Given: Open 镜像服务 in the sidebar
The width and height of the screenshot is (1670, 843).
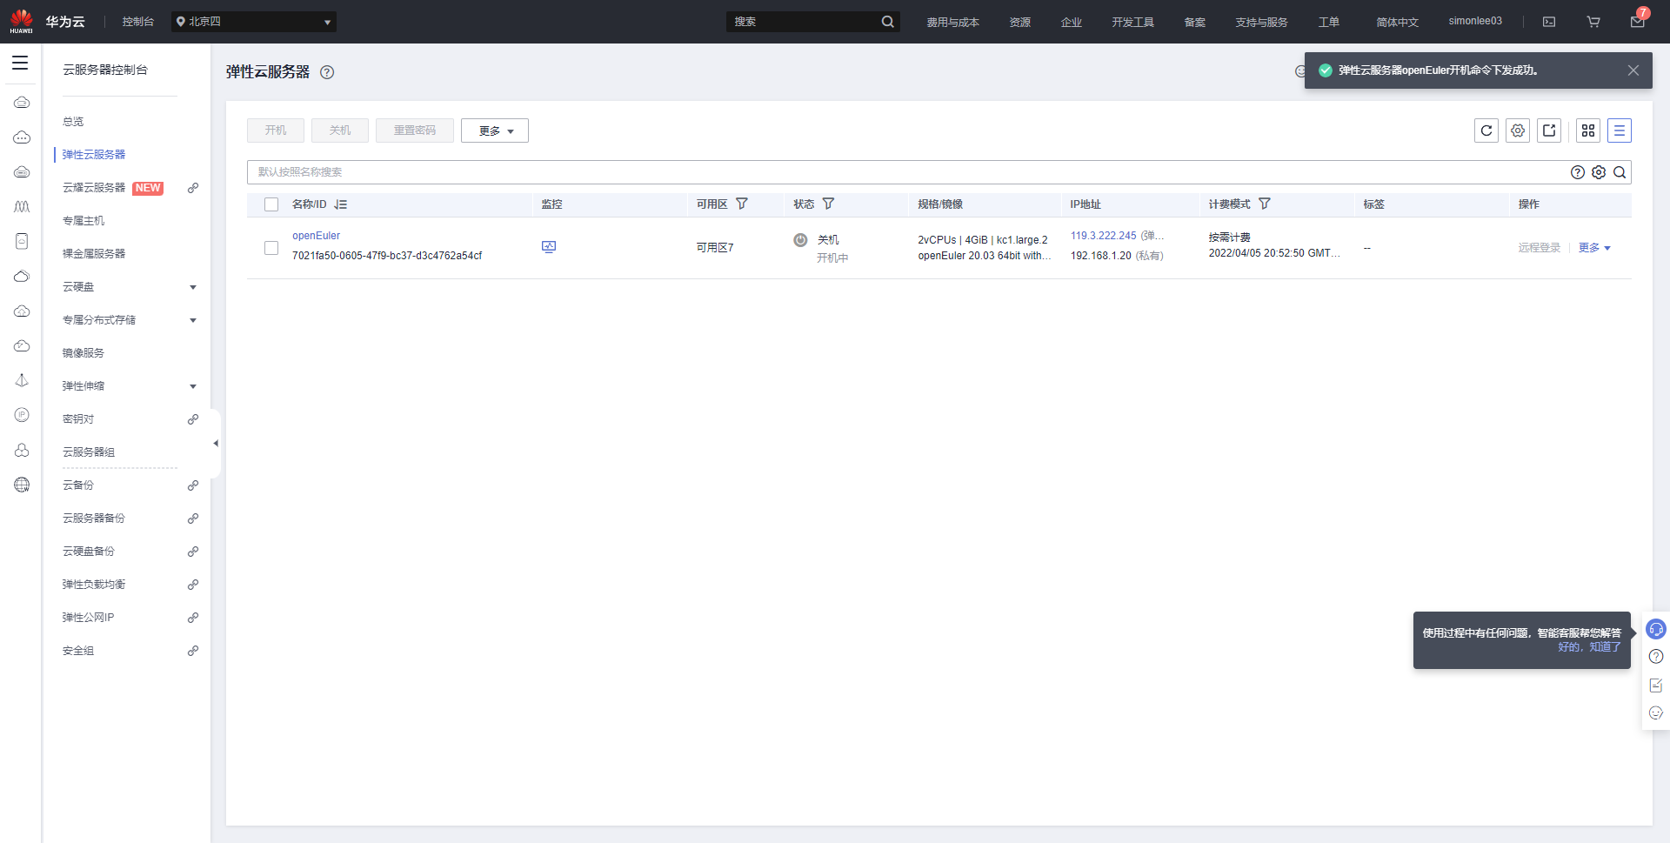Looking at the screenshot, I should click(x=83, y=353).
